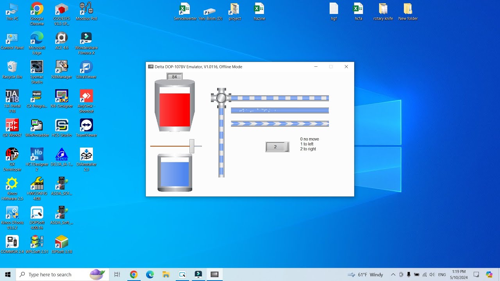Open the Sysmac Studio desktop icon
This screenshot has width=500, height=281.
coord(37,72)
